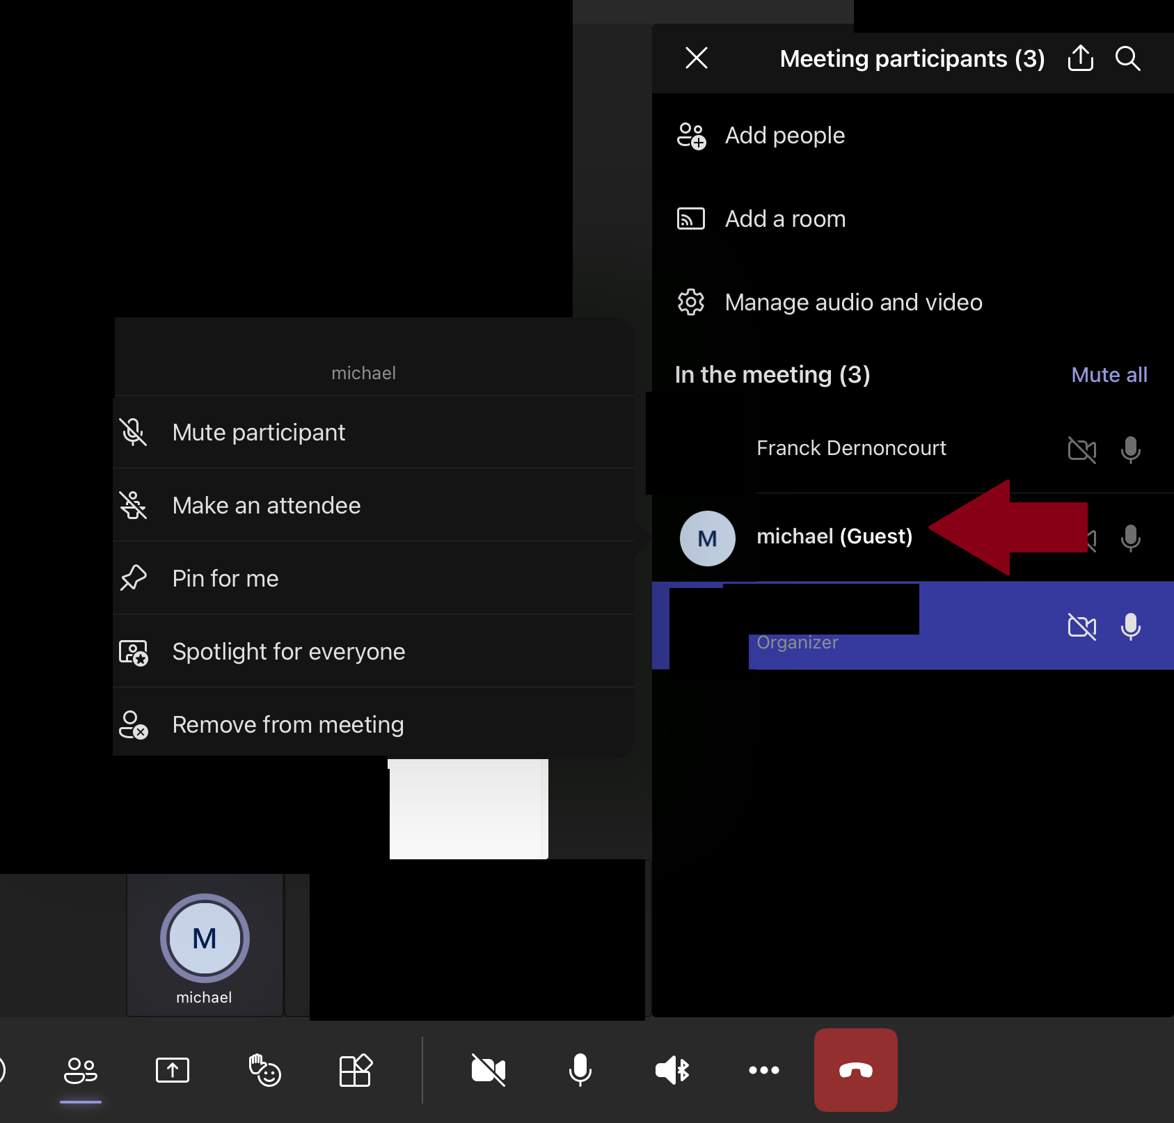The width and height of the screenshot is (1174, 1123).
Task: Choose Mute participant from michael menu
Action: point(374,432)
